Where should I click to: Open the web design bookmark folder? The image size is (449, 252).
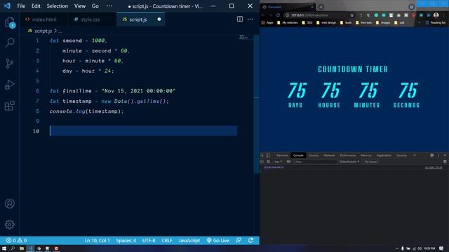coord(326,22)
